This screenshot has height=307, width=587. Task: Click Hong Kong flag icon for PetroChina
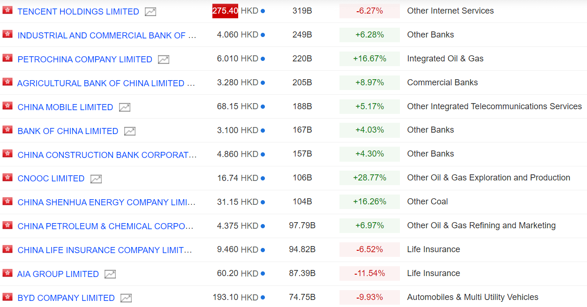pos(8,58)
